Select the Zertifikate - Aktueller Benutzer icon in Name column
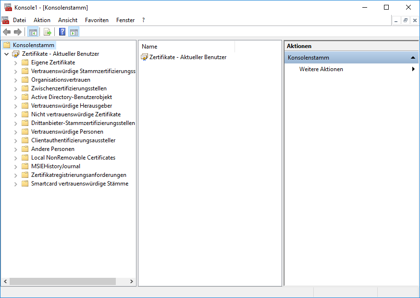 (x=144, y=57)
